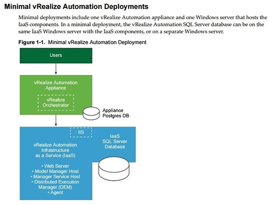This screenshot has height=205, width=274.
Task: Click paragraph line starting "Minimal deployments include"
Action: click(143, 18)
